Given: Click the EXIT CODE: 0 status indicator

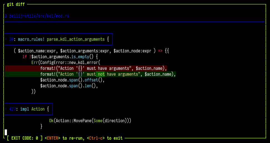Looking at the screenshot, I should pos(25,138).
